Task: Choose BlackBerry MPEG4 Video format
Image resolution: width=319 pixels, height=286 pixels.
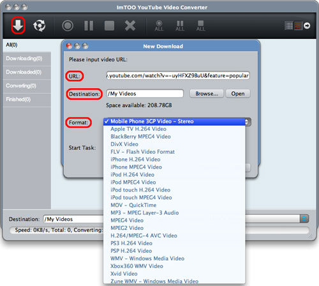Action: (x=174, y=137)
